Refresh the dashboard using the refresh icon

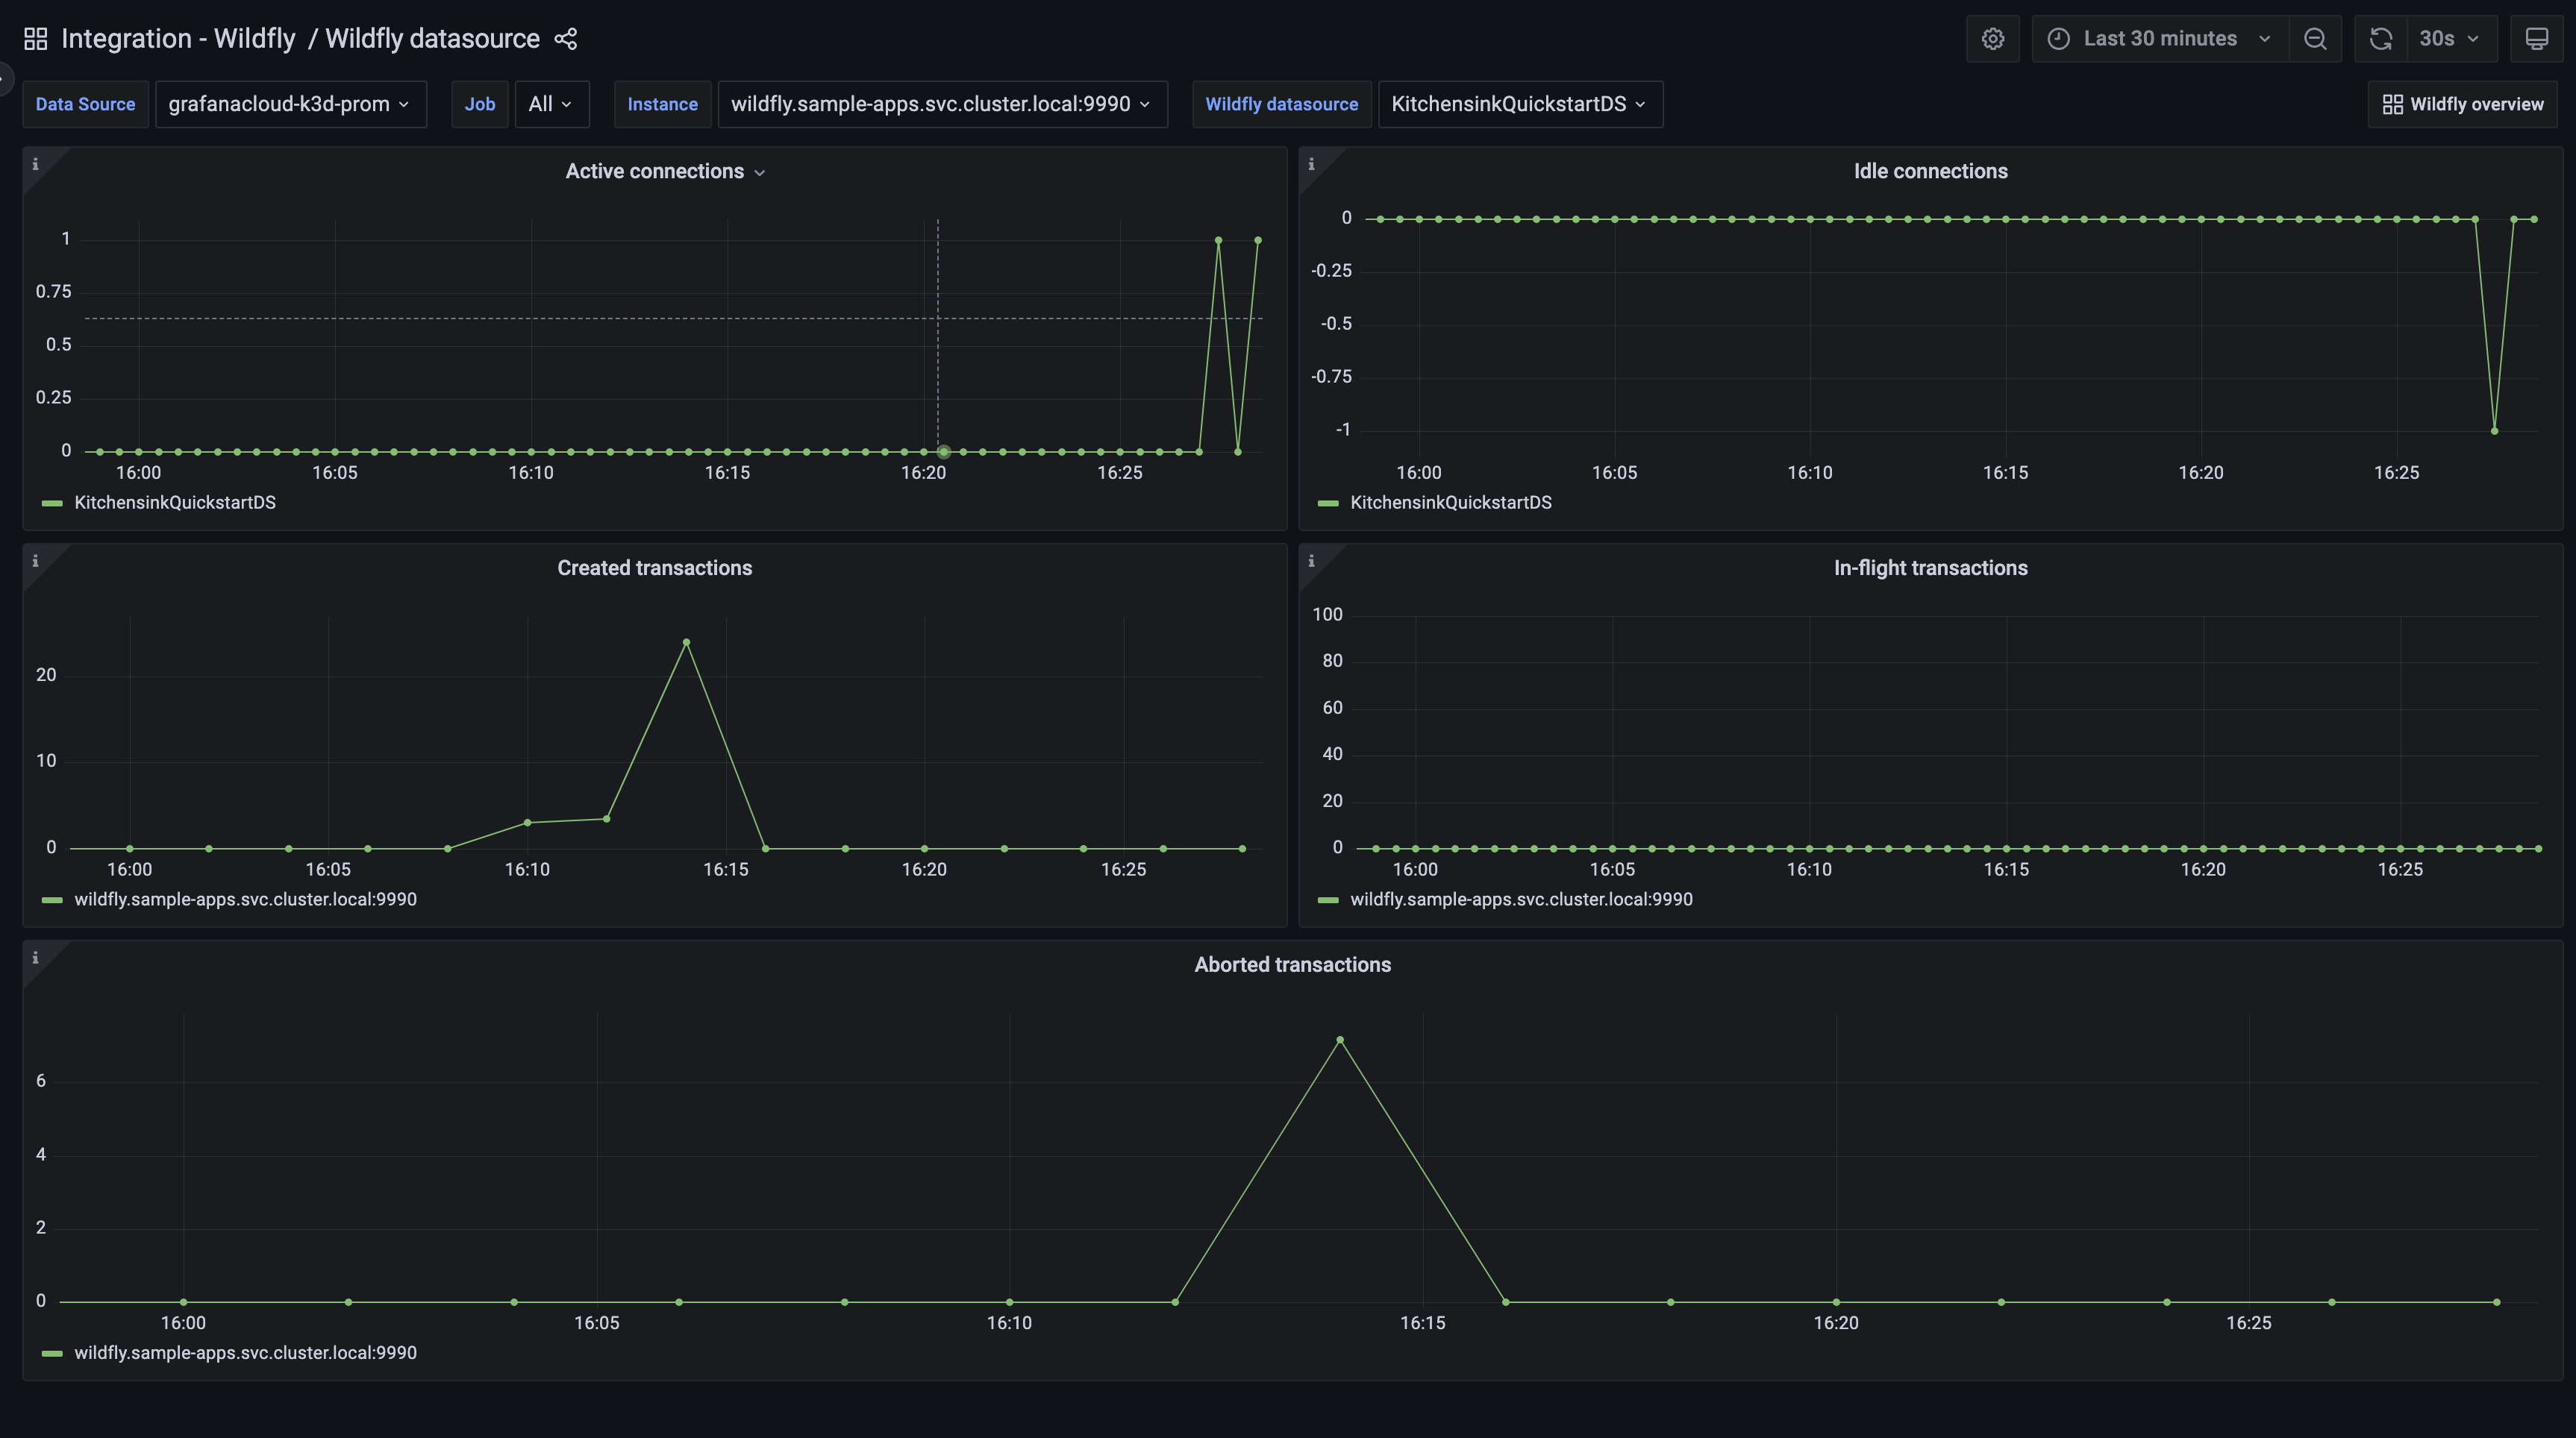coord(2380,38)
